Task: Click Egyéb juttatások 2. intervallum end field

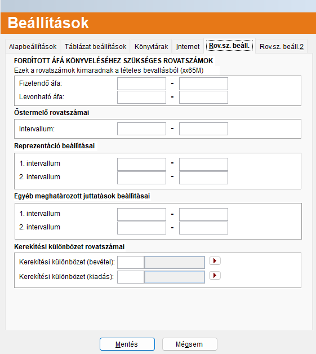Action: coord(203,228)
